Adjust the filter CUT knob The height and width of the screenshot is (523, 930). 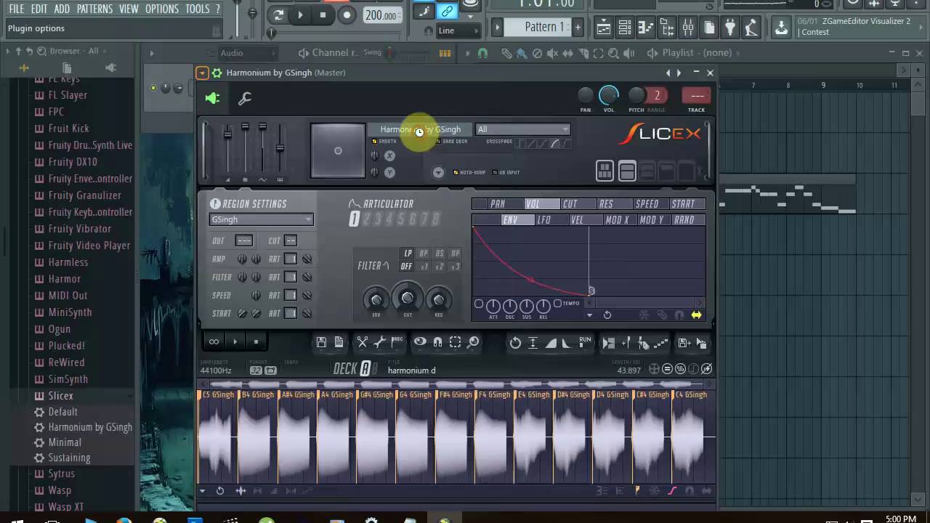click(407, 298)
